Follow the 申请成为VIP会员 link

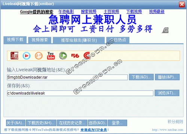[x=94, y=130]
